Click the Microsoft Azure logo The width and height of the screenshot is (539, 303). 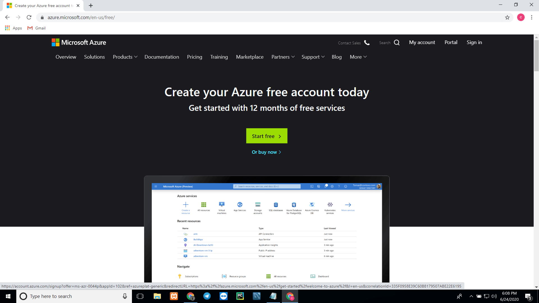[x=79, y=42]
